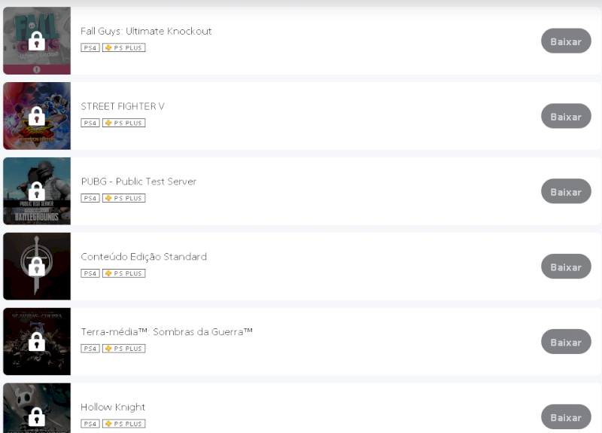Click the PS Plus badge under Hollow Knight
Viewport: 602px width, 433px height.
123,424
